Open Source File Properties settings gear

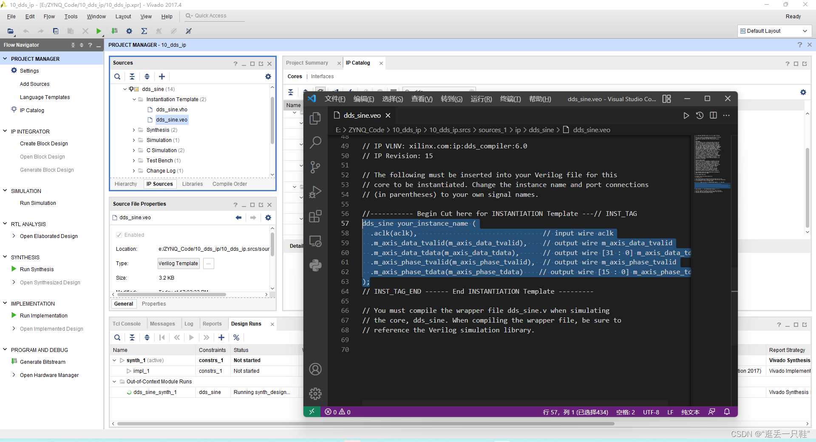pos(268,218)
